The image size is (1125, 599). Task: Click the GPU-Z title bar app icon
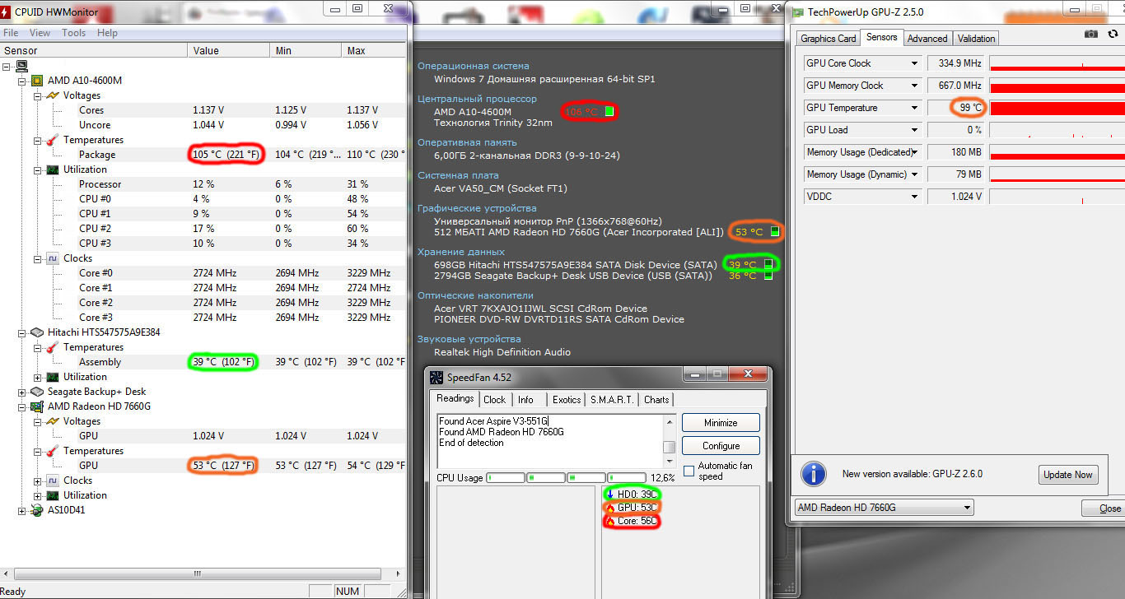coord(798,12)
